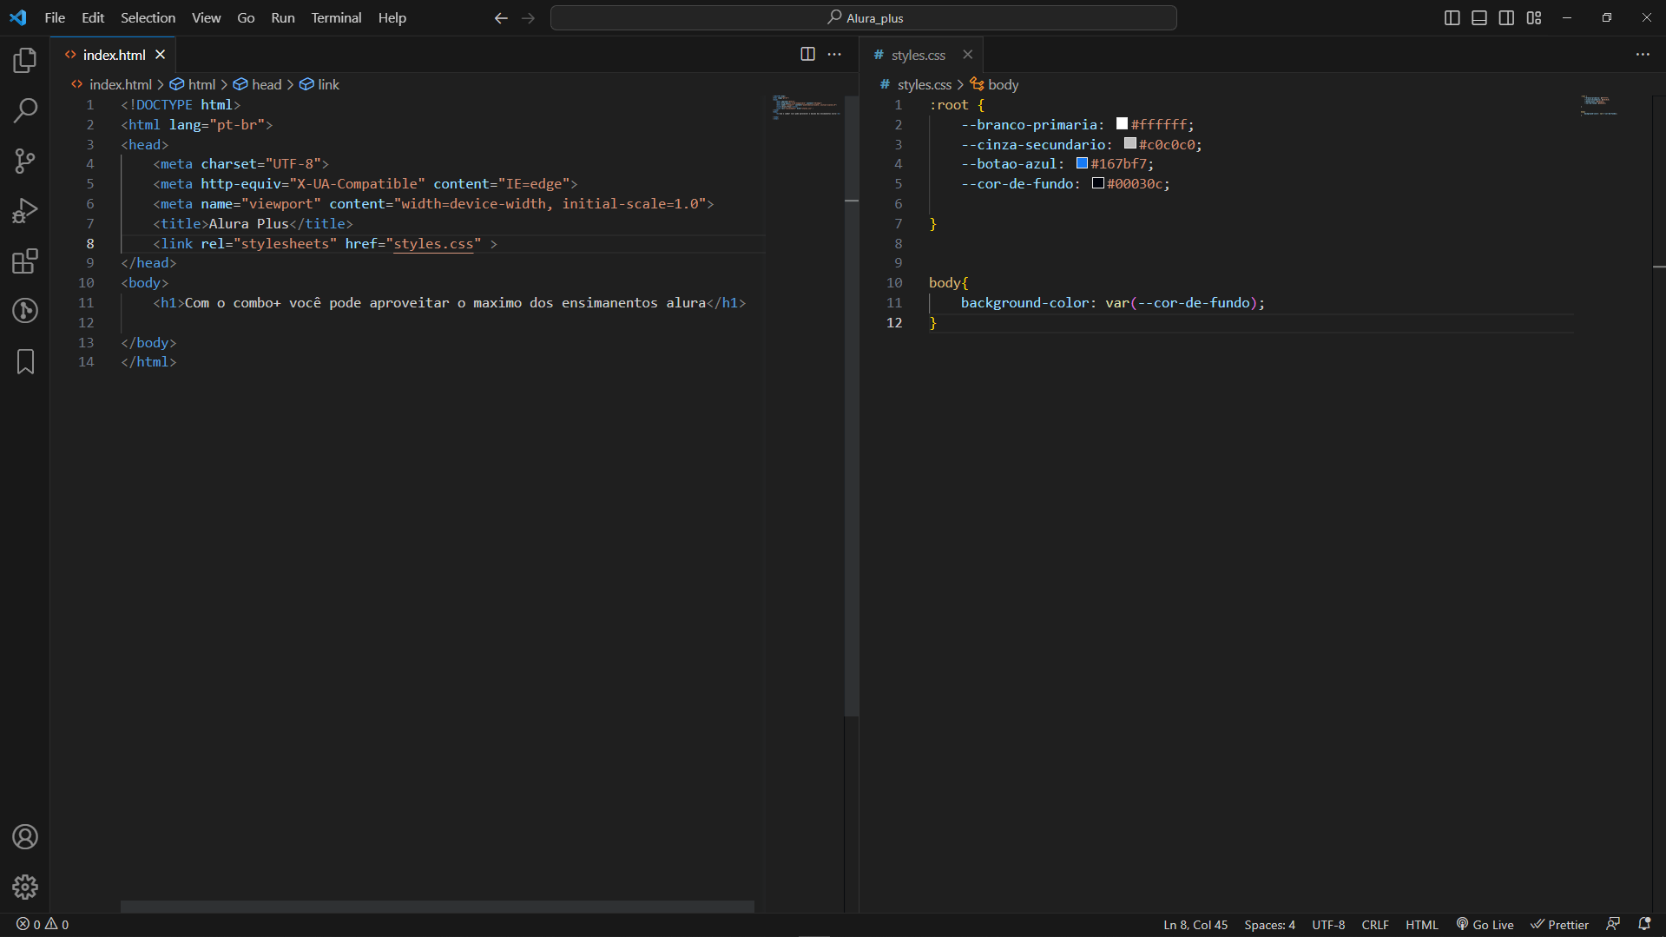Screen dimensions: 1666x937
Task: Toggle the secondary side bar visibility
Action: point(1506,18)
